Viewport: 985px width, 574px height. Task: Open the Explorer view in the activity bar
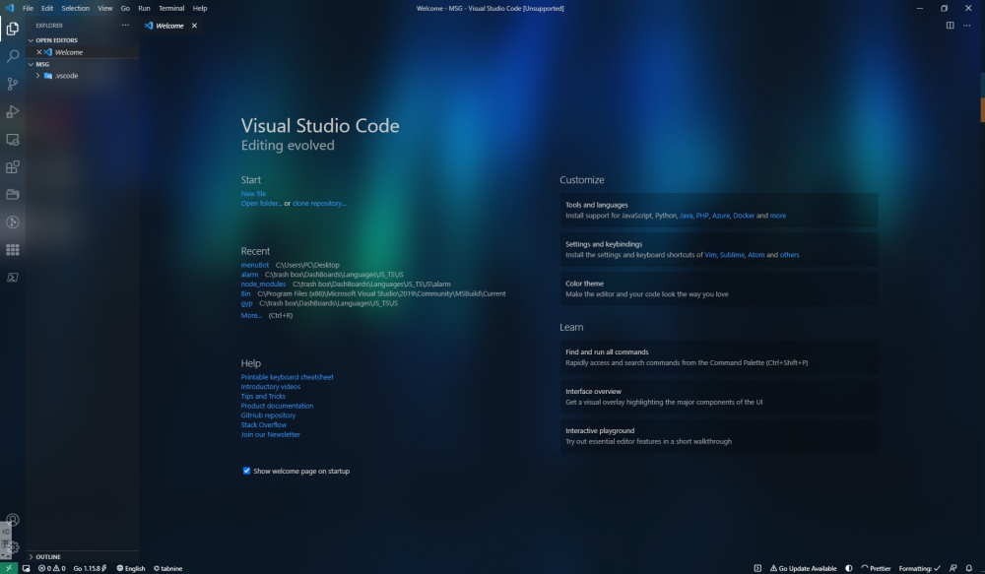pos(13,29)
